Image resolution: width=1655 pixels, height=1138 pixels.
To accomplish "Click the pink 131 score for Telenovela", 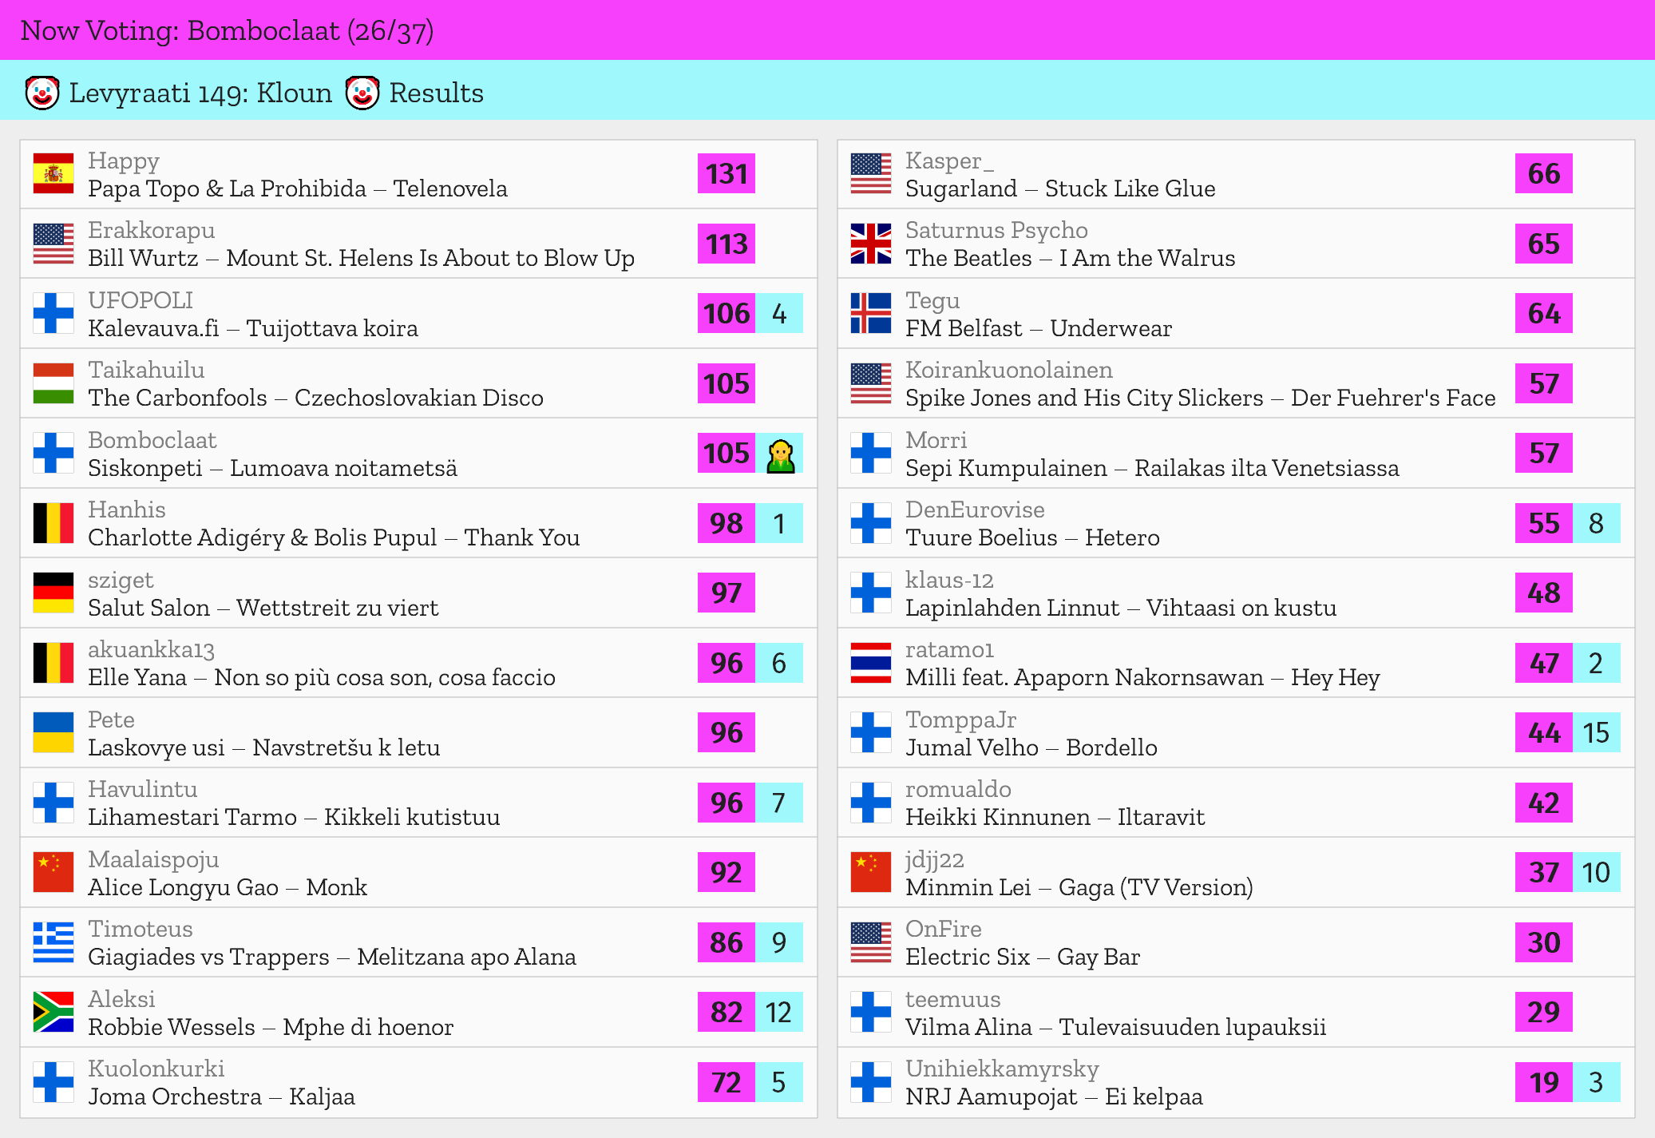I will point(726,174).
